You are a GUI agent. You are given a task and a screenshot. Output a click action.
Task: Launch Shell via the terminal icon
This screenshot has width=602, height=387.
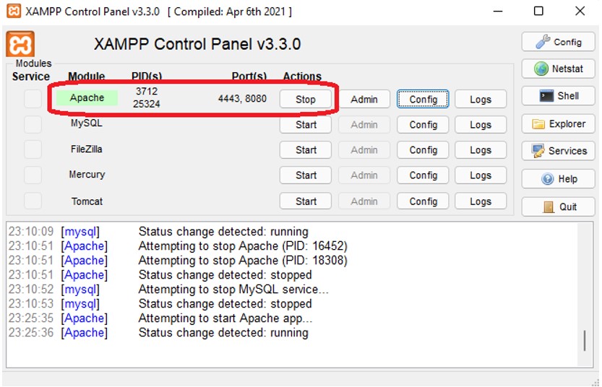coord(558,96)
